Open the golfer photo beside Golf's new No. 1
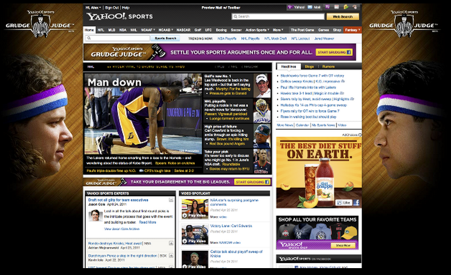 point(262,86)
